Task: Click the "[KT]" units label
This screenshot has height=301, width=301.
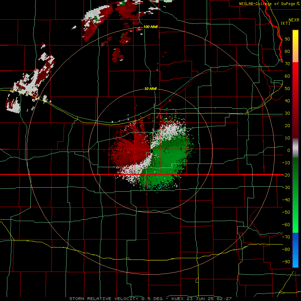Action: coord(285,23)
